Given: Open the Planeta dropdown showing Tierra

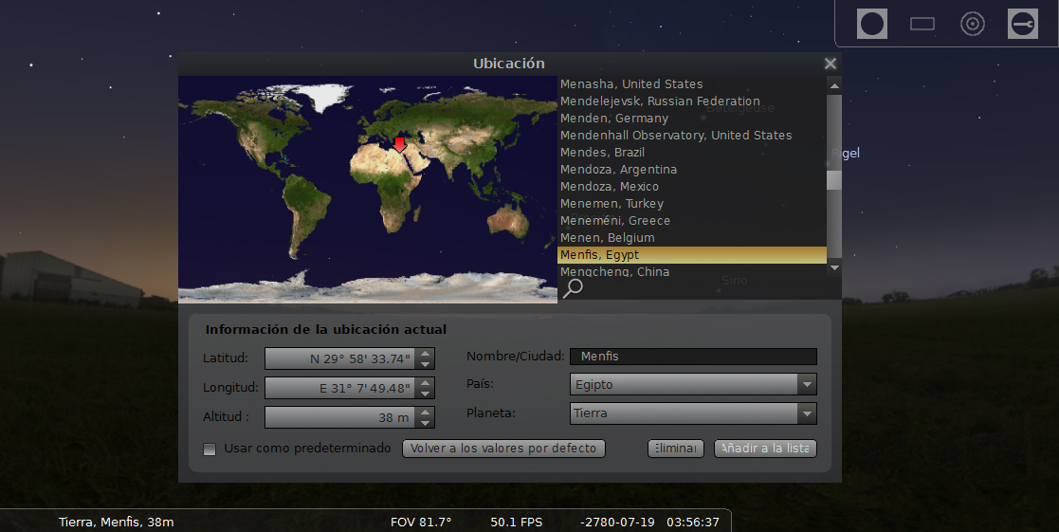Looking at the screenshot, I should (806, 413).
